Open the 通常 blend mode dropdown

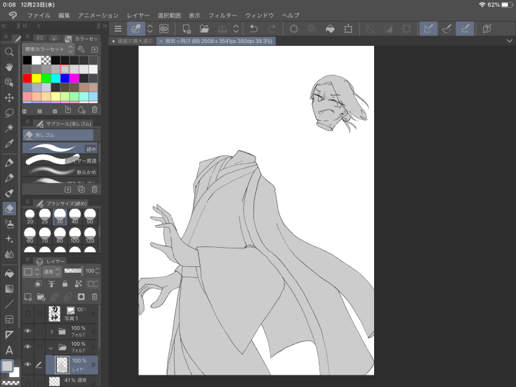[x=52, y=272]
